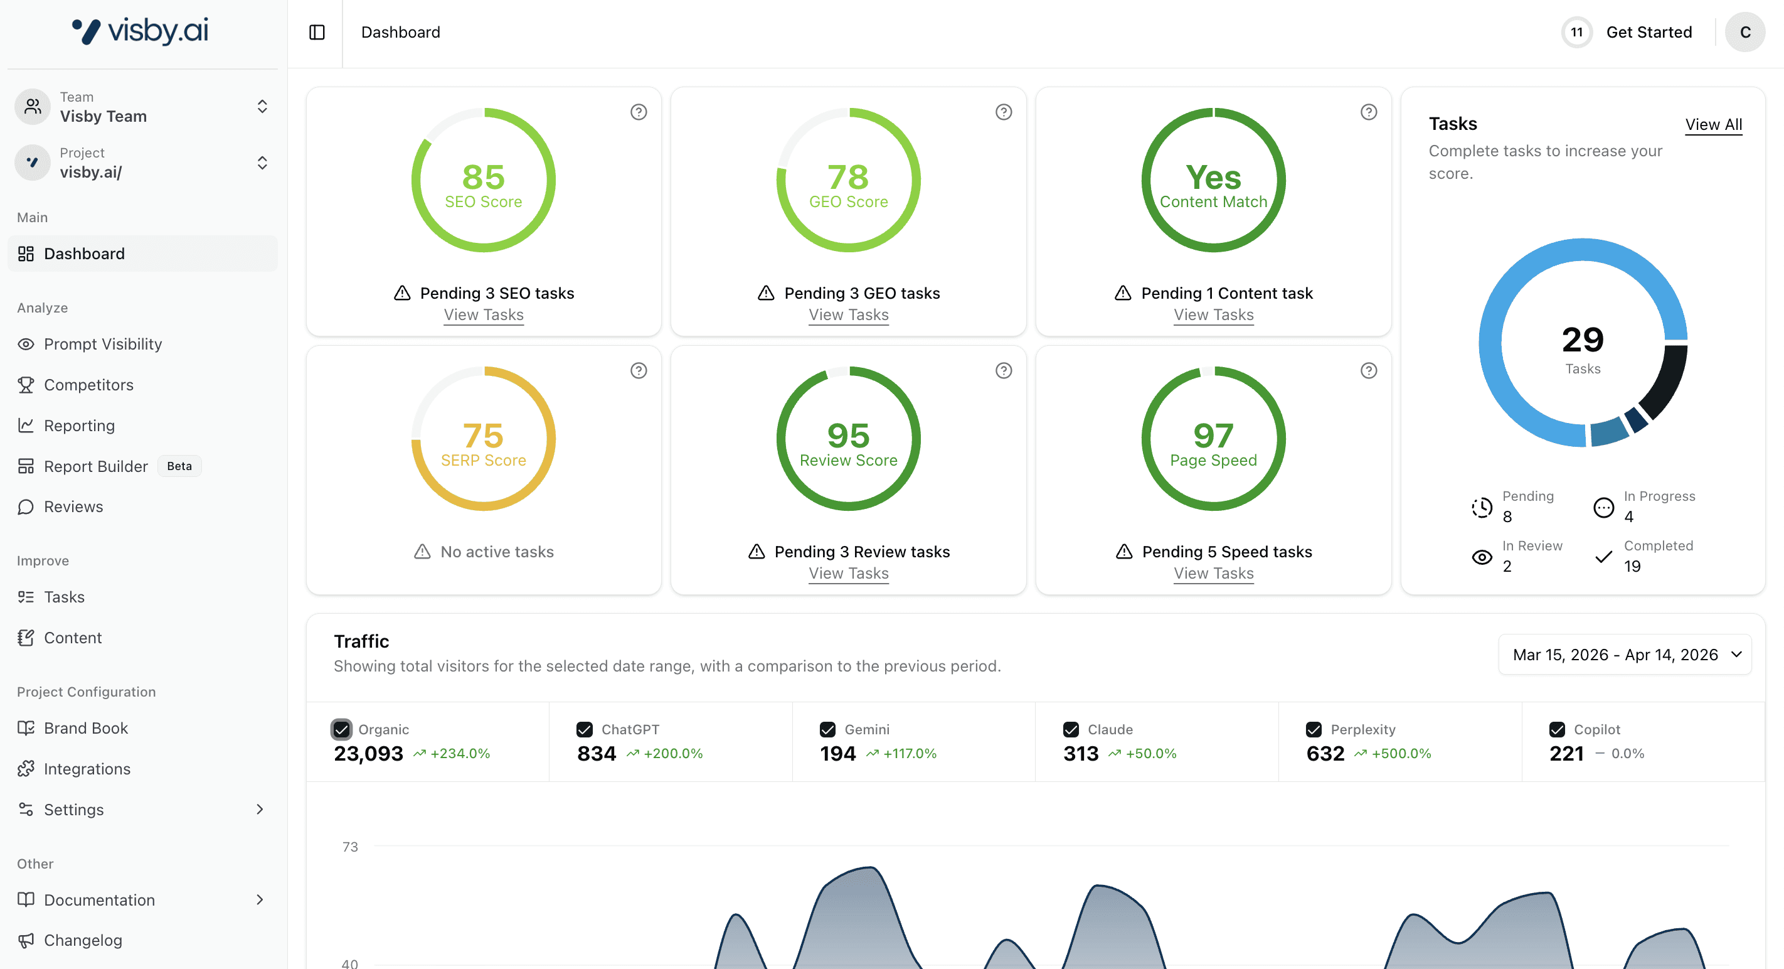1784x969 pixels.
Task: Go to Reporting in the sidebar
Action: pyautogui.click(x=79, y=426)
